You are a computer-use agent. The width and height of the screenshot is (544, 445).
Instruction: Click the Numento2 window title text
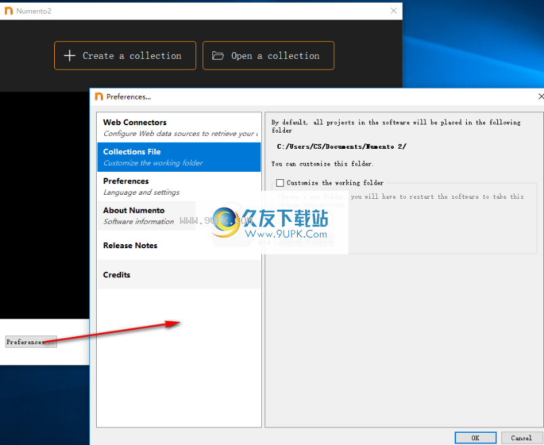pyautogui.click(x=34, y=11)
